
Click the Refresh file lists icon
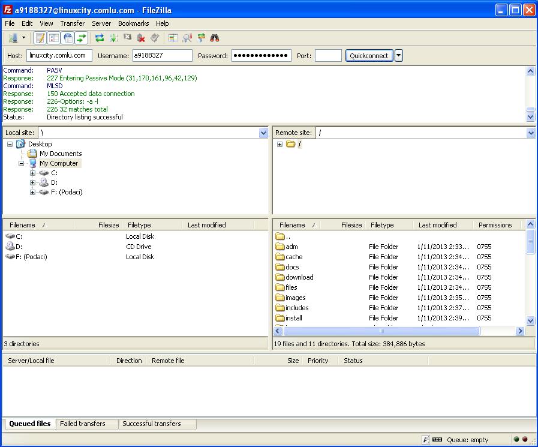[x=100, y=38]
